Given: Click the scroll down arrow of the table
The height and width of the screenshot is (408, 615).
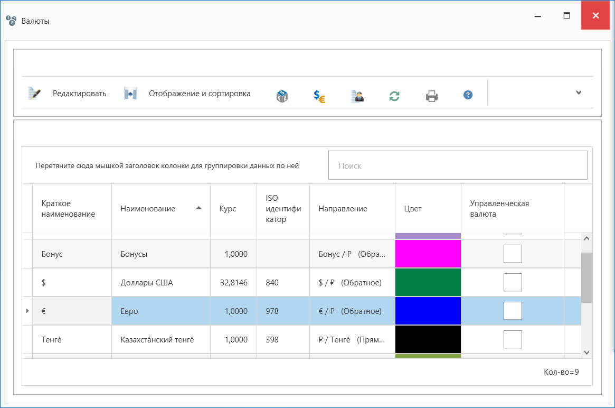Looking at the screenshot, I should pos(586,352).
